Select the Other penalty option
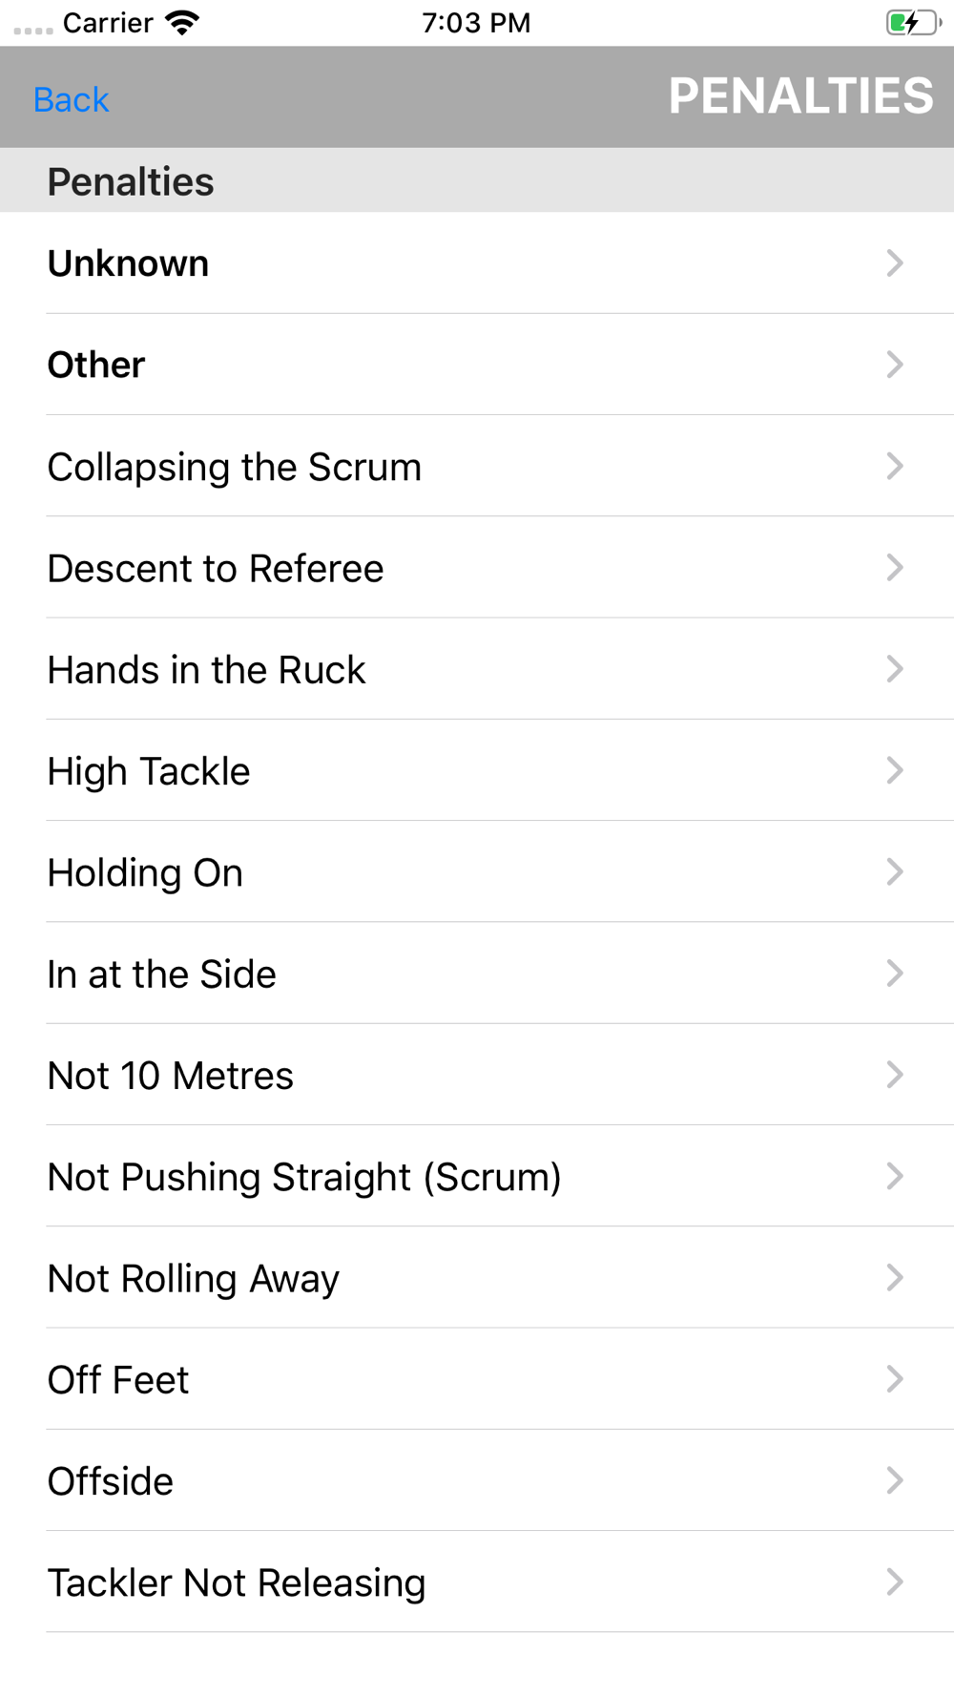Viewport: 954px width, 1697px height. pyautogui.click(x=96, y=365)
